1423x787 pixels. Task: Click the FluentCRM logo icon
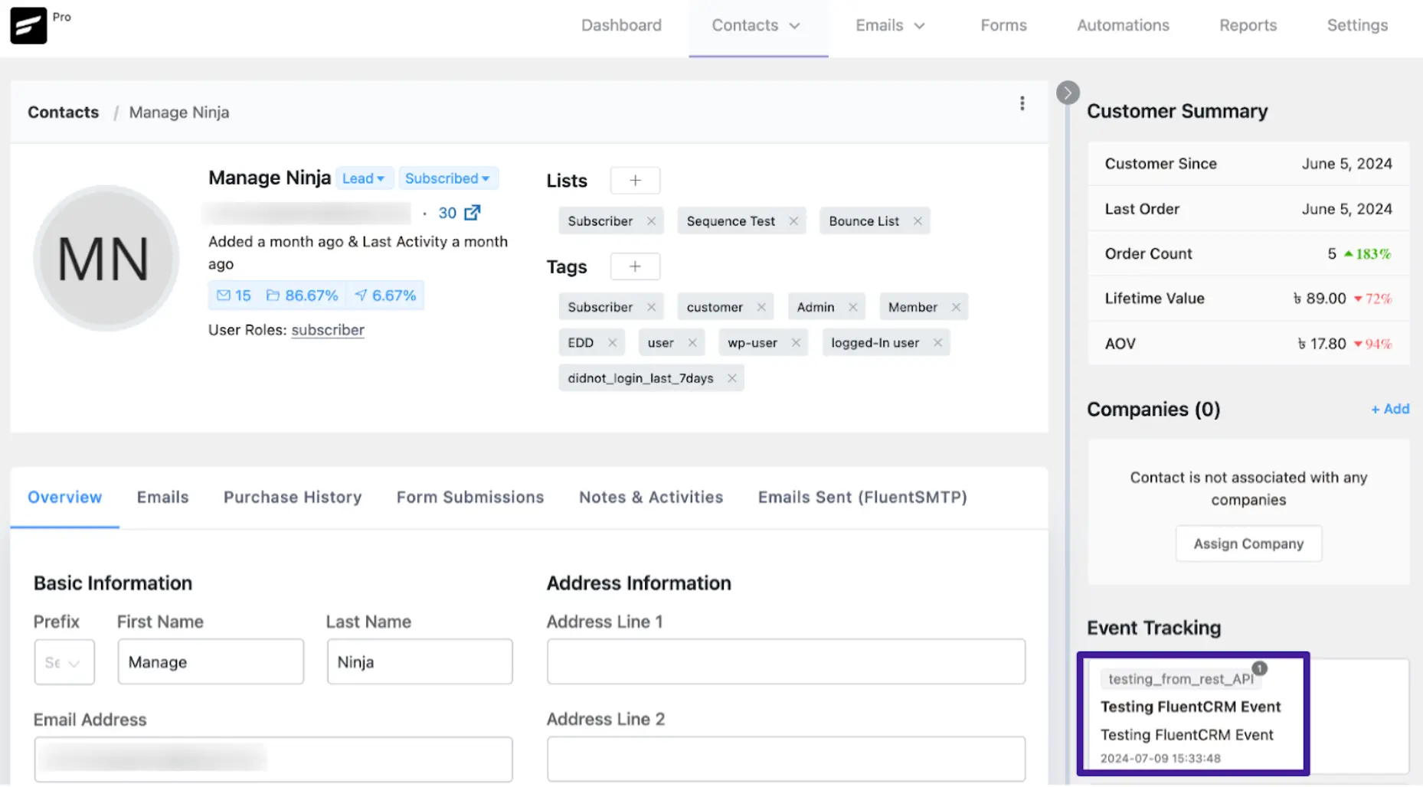coord(28,25)
